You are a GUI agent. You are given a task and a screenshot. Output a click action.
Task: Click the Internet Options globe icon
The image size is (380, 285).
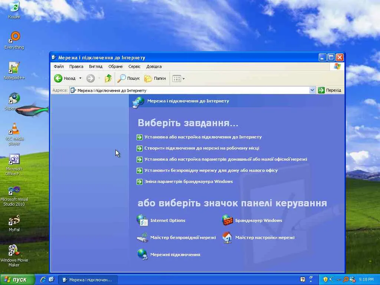[142, 220]
